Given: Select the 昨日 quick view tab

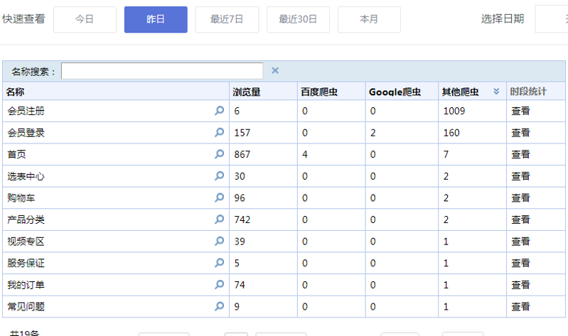Looking at the screenshot, I should pyautogui.click(x=156, y=20).
